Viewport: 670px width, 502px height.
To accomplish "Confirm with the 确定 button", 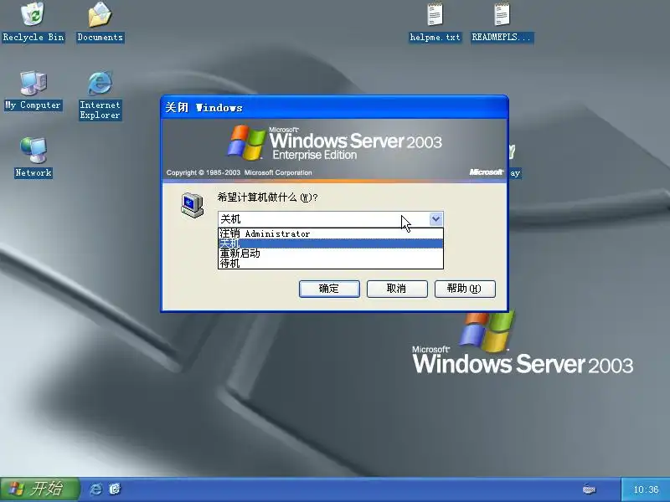I will coord(329,289).
